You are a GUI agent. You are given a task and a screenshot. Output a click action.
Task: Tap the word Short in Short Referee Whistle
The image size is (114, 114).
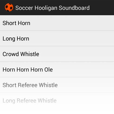9,85
